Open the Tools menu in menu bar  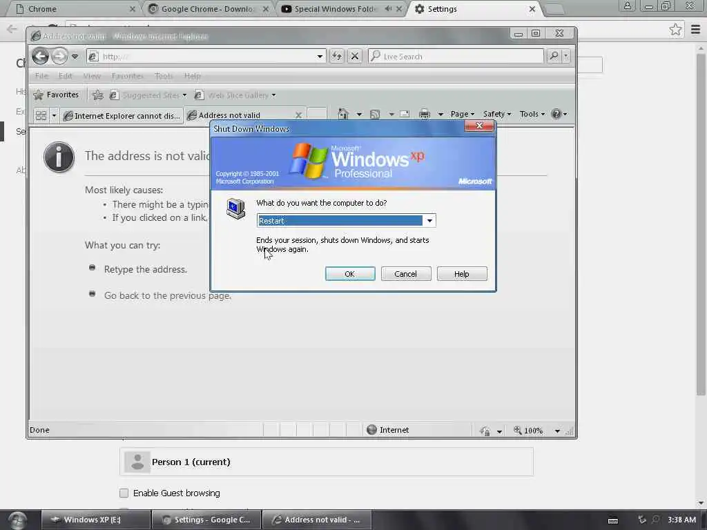pyautogui.click(x=163, y=76)
